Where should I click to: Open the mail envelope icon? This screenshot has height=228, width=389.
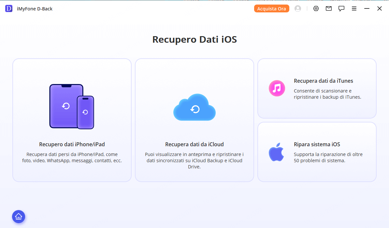329,9
